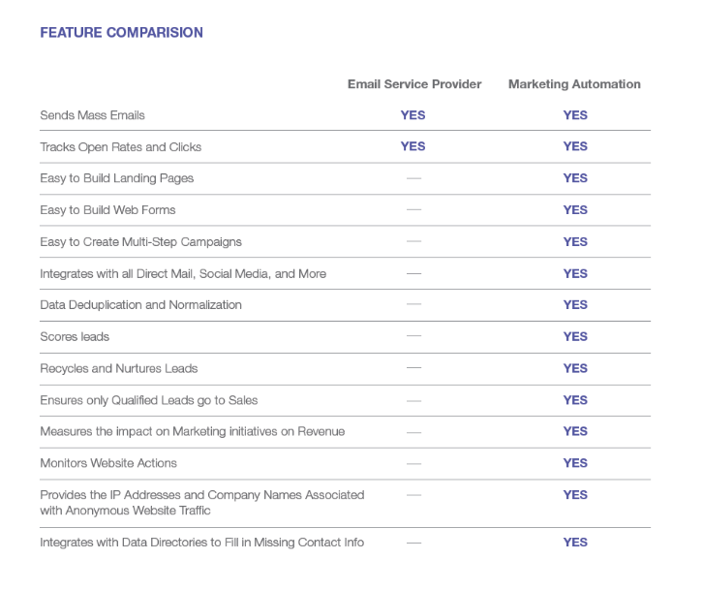The image size is (703, 591).
Task: Click Integrates with all Direct Mail row label
Action: point(182,274)
